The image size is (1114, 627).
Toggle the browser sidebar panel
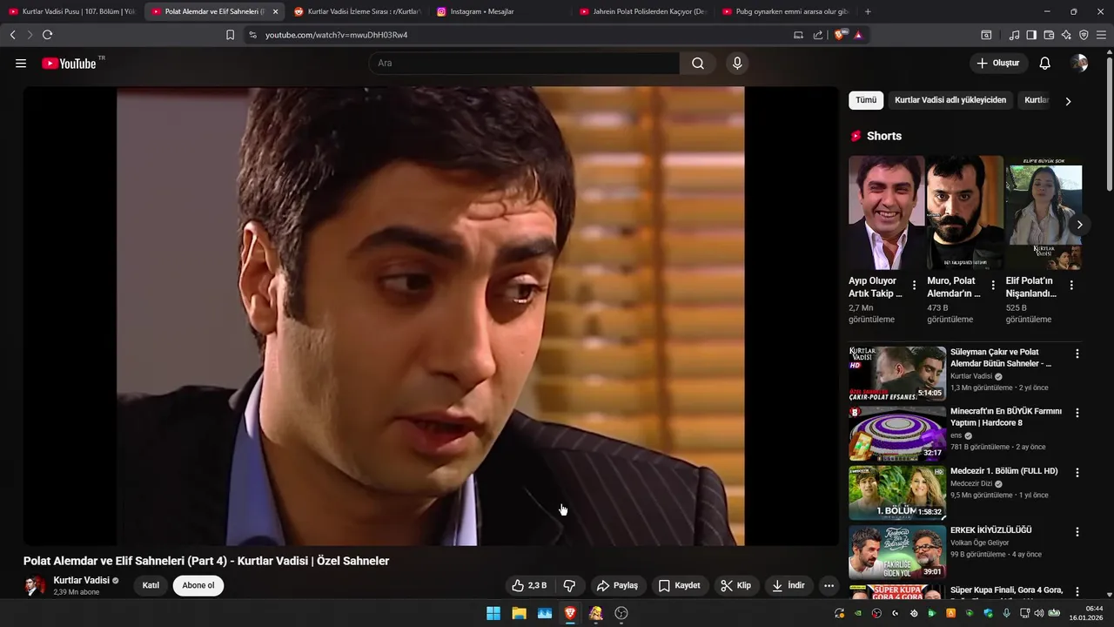[1031, 35]
